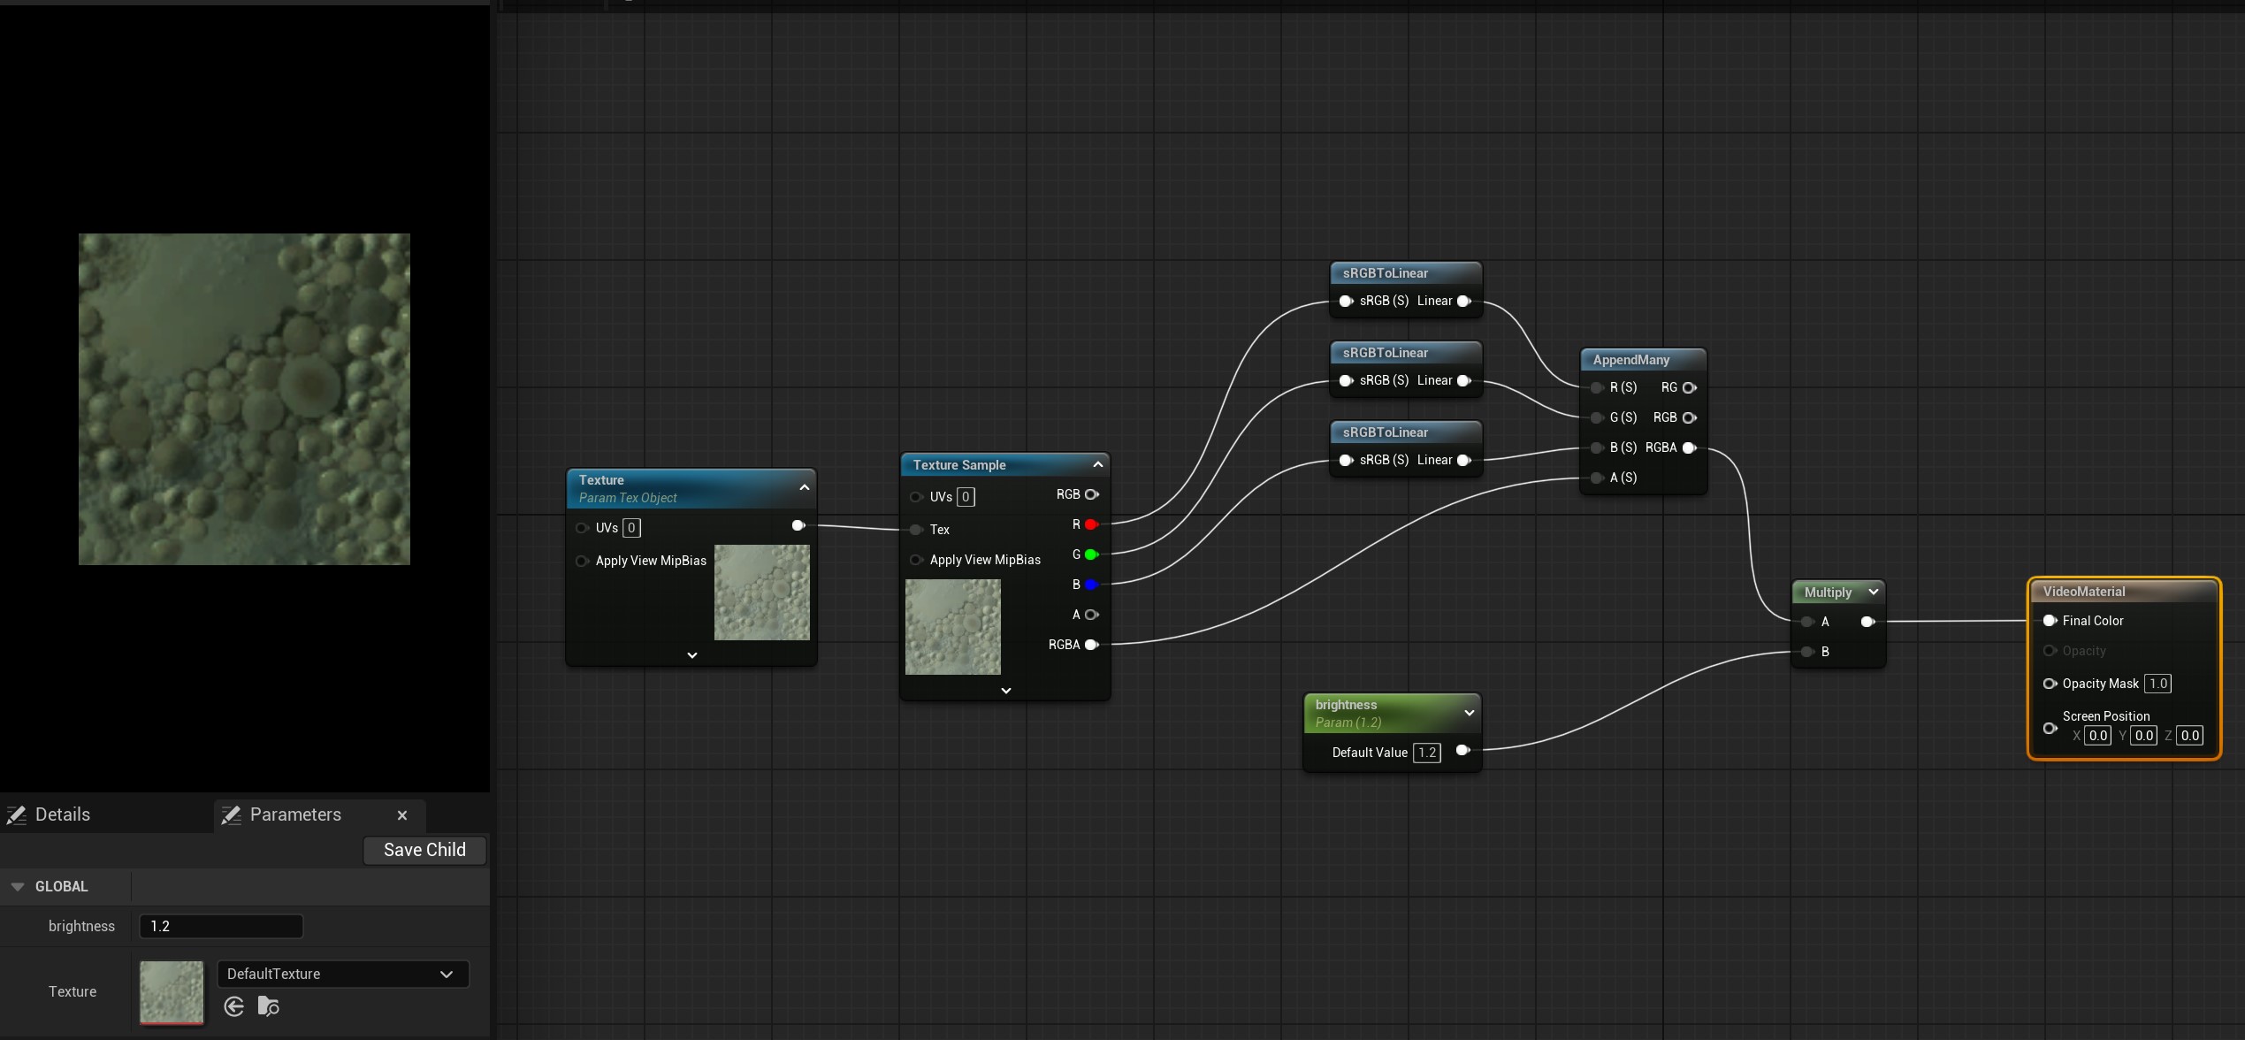This screenshot has width=2245, height=1040.
Task: Click the browse-to-asset folder icon
Action: click(268, 1006)
